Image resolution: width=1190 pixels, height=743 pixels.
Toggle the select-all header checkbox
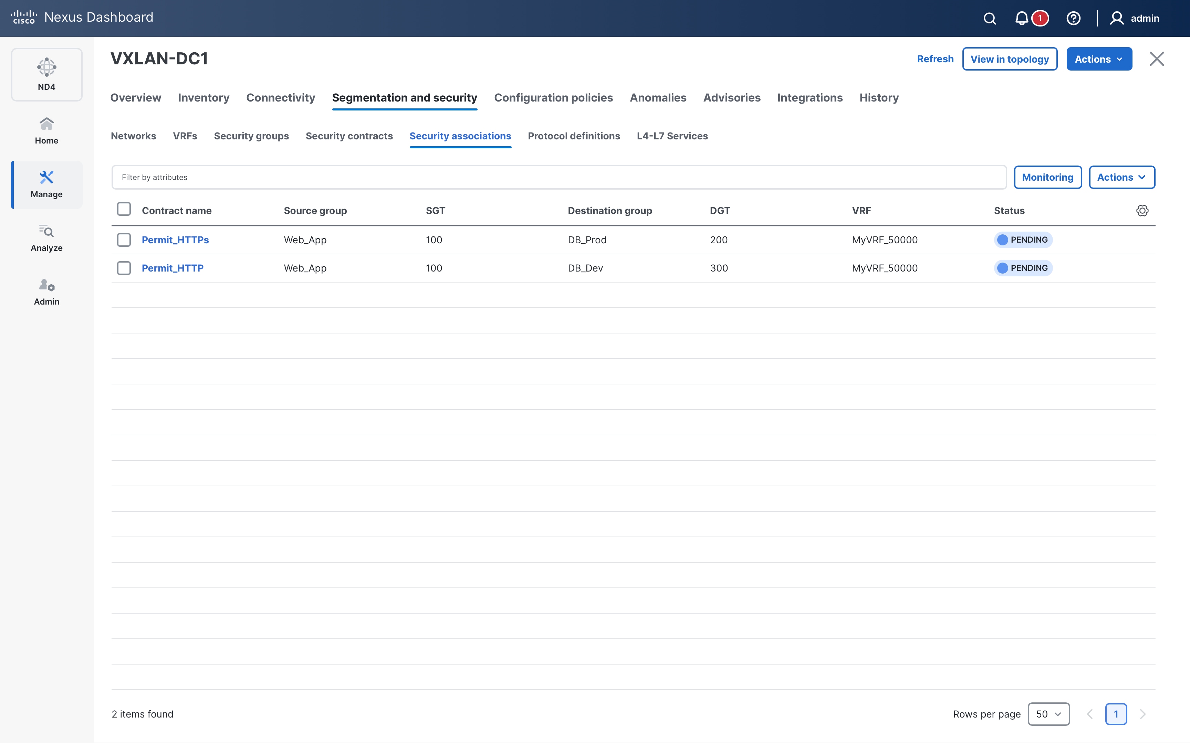pos(124,209)
